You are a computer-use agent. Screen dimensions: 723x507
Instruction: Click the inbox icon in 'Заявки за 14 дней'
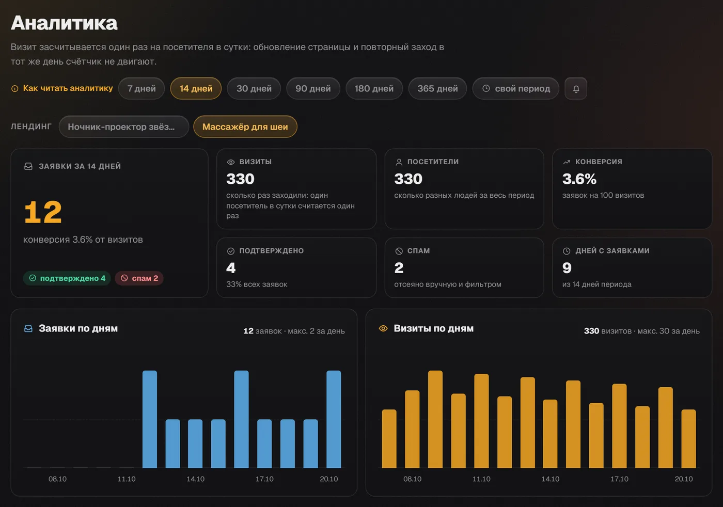tap(28, 166)
